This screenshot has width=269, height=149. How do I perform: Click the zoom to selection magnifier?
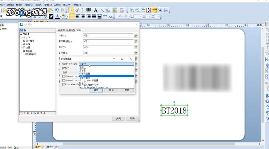[x=143, y=10]
